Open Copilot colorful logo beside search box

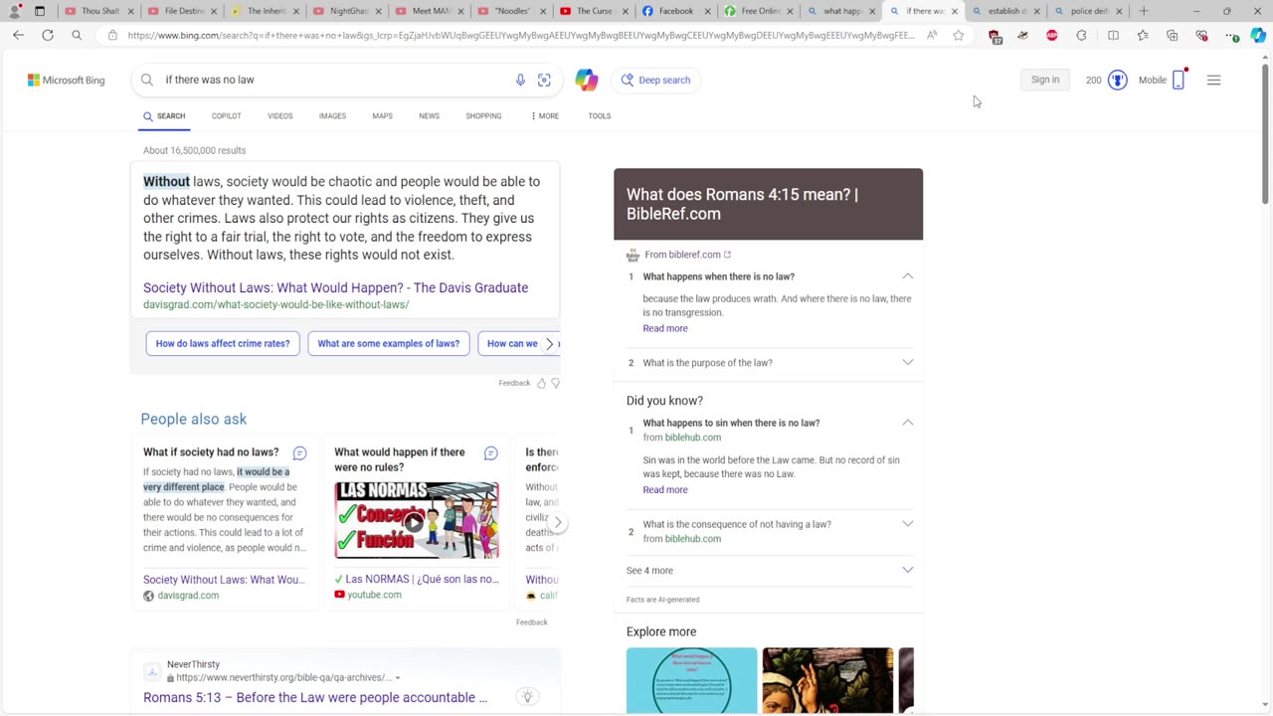pos(587,80)
